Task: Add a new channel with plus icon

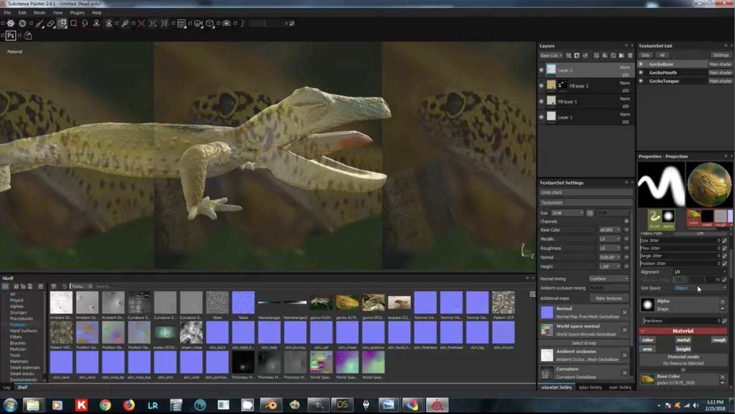Action: click(626, 221)
